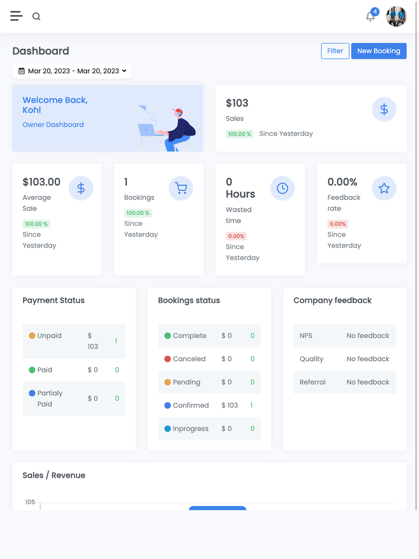
Task: Click the Confirmed amount $ 103
Action: tap(230, 405)
